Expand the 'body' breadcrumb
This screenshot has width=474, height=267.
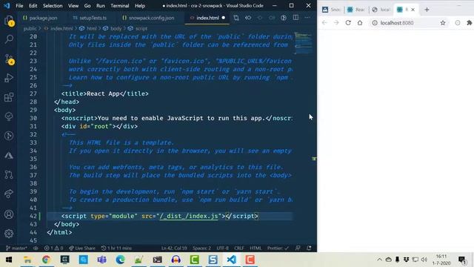pos(116,28)
